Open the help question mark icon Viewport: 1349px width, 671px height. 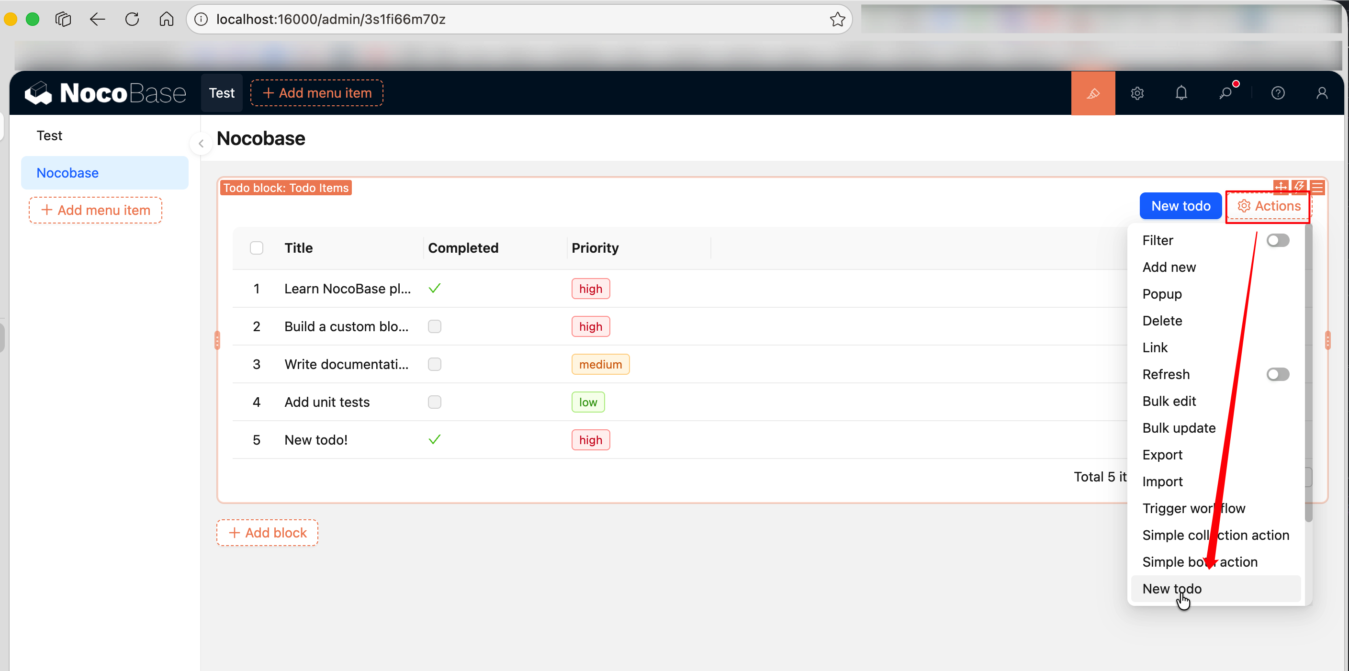(1278, 93)
